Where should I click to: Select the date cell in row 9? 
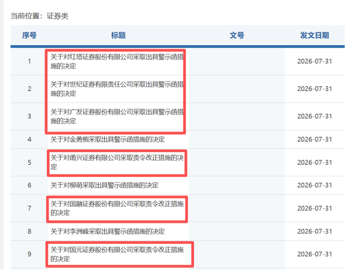[x=314, y=254]
